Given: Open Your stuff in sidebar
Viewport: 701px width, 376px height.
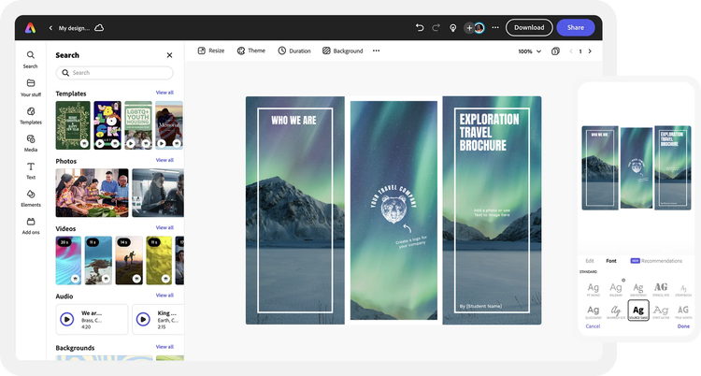Looking at the screenshot, I should [x=31, y=88].
